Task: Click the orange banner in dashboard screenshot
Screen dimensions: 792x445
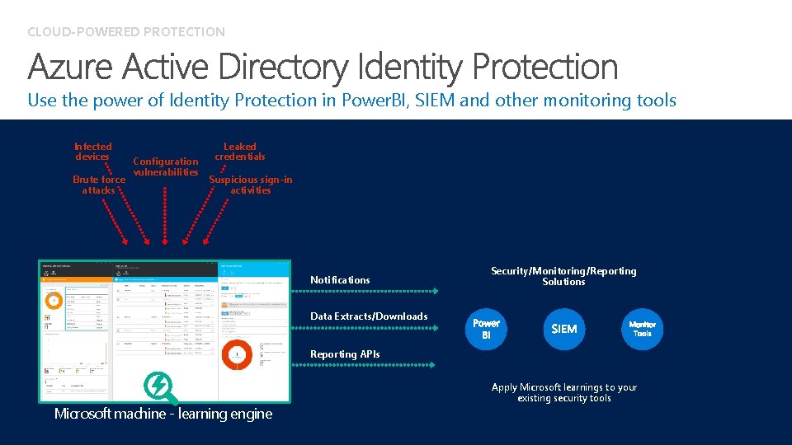Action: click(x=76, y=279)
